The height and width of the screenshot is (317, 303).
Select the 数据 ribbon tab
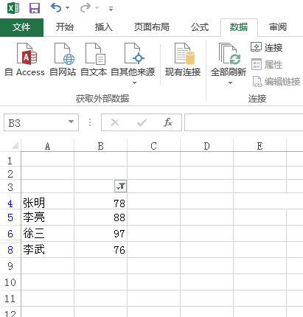click(x=239, y=27)
